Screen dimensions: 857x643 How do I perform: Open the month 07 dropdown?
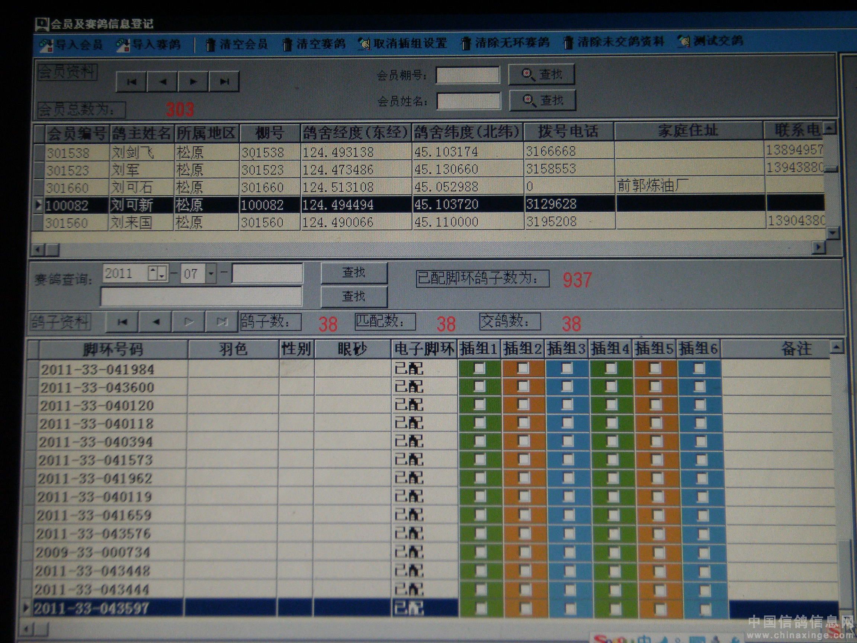click(211, 273)
